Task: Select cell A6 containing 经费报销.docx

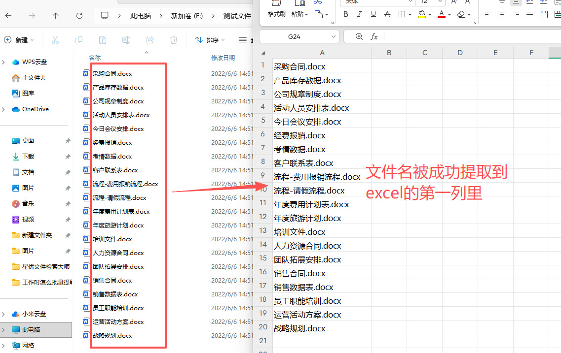Action: [322, 135]
